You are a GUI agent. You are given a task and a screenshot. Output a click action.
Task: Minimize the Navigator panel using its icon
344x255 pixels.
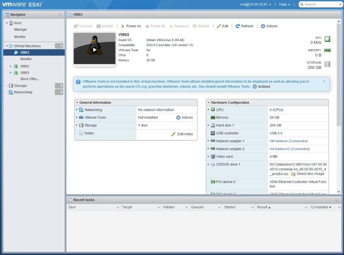click(x=60, y=15)
